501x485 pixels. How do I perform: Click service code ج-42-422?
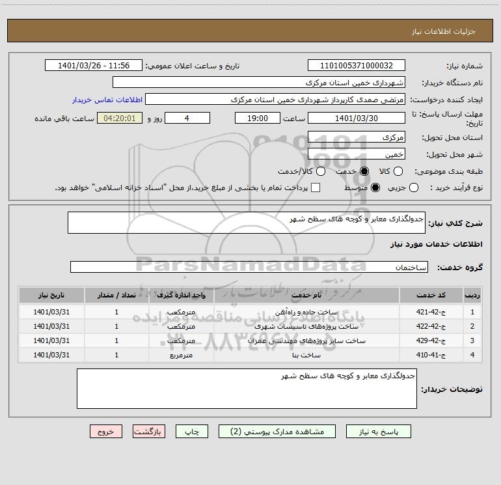point(431,326)
